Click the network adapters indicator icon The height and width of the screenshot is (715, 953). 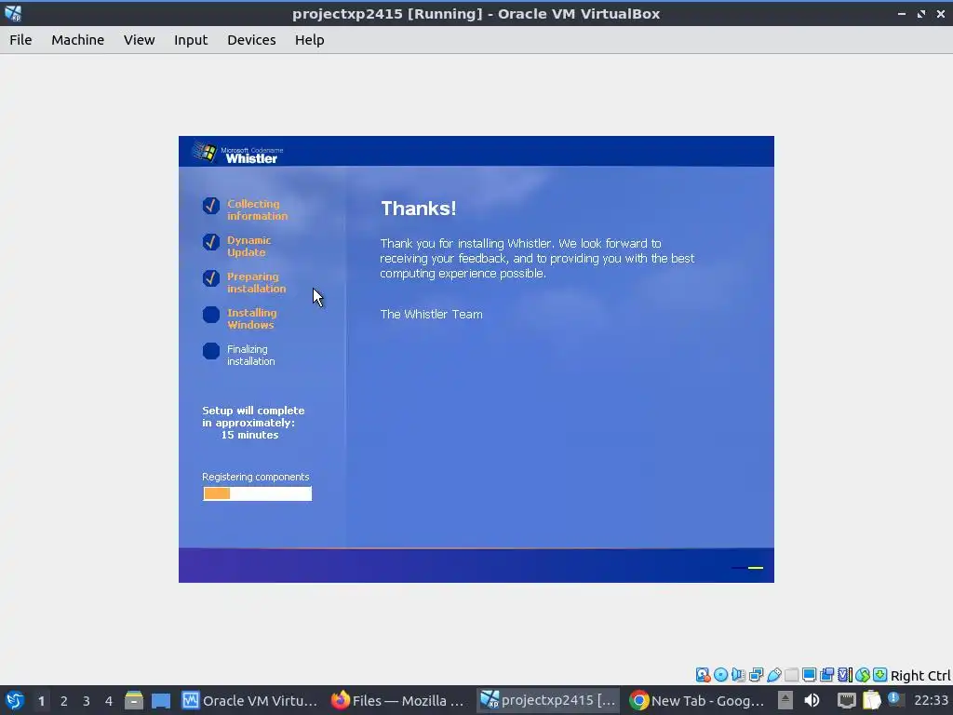(x=756, y=675)
